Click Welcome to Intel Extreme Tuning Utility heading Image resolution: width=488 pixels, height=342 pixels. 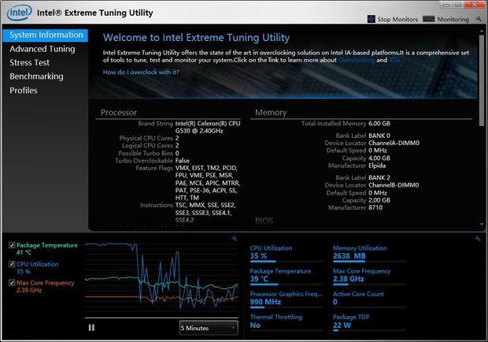[x=197, y=38]
